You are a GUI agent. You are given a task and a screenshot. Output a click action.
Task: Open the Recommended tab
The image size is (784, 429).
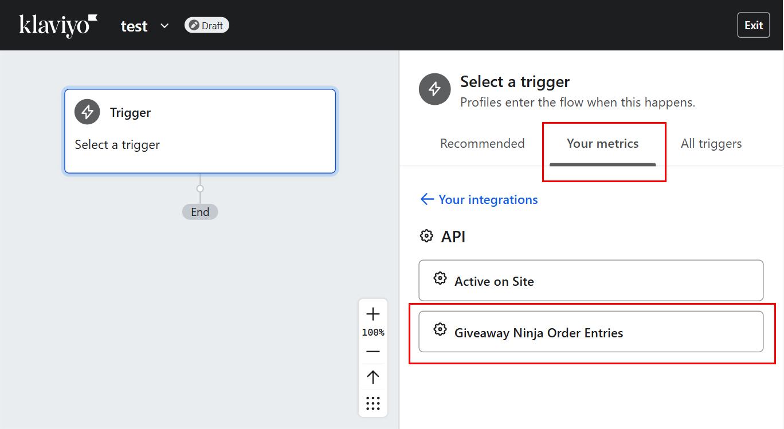[x=482, y=144]
